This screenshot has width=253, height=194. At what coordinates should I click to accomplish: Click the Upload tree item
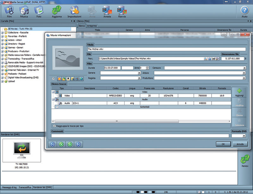tap(11, 81)
